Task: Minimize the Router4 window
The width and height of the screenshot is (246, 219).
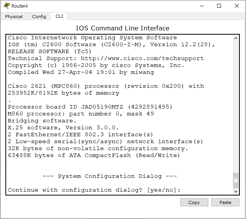Action: pos(202,6)
